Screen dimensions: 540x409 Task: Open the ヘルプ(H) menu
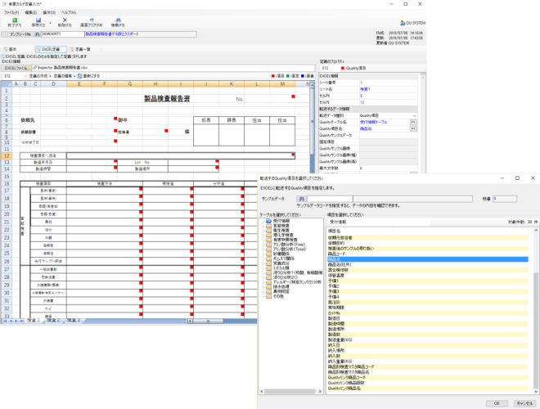click(x=69, y=12)
